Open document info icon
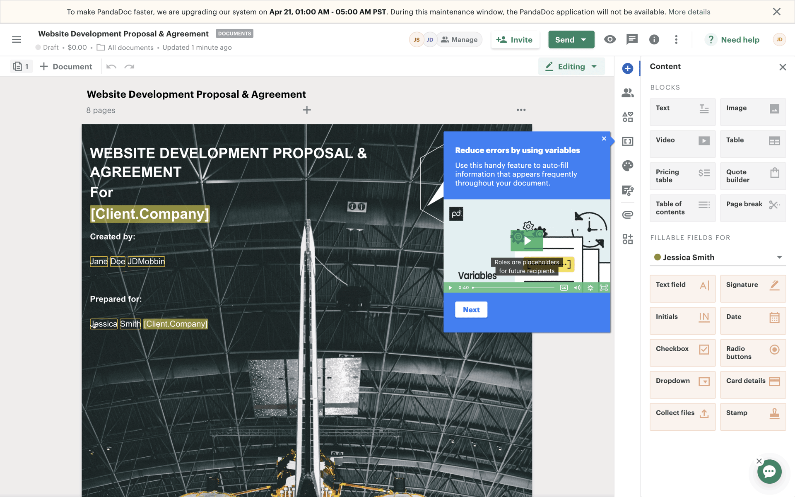 click(x=654, y=39)
